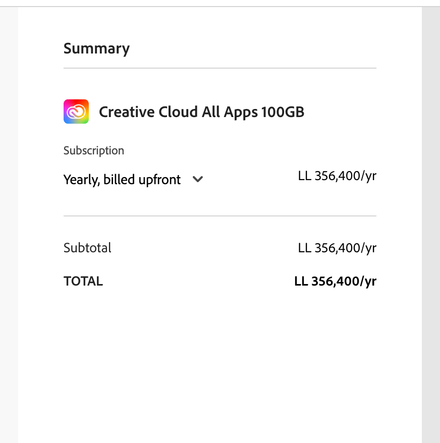
Task: Click "100GB" in the product name
Action: pyautogui.click(x=283, y=112)
